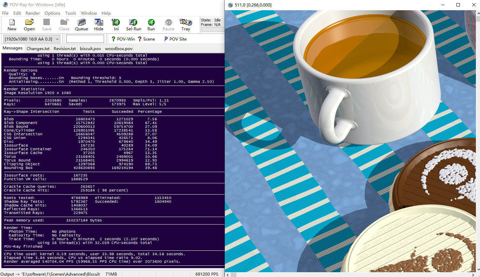Hide the render window with Hide icon
Viewport: 480px width, 277px height.
(x=99, y=25)
